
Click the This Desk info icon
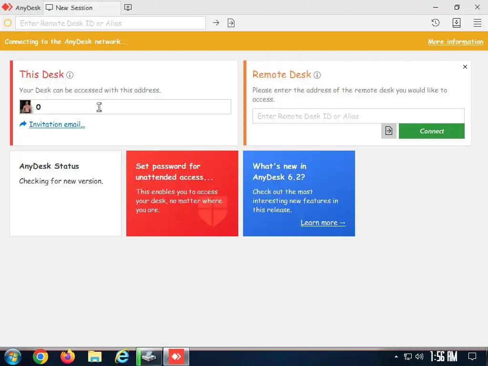coord(70,75)
